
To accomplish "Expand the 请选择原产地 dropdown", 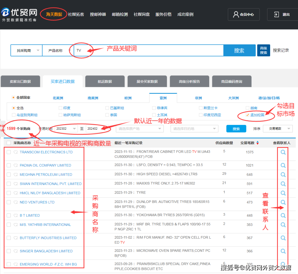I will click(x=139, y=129).
